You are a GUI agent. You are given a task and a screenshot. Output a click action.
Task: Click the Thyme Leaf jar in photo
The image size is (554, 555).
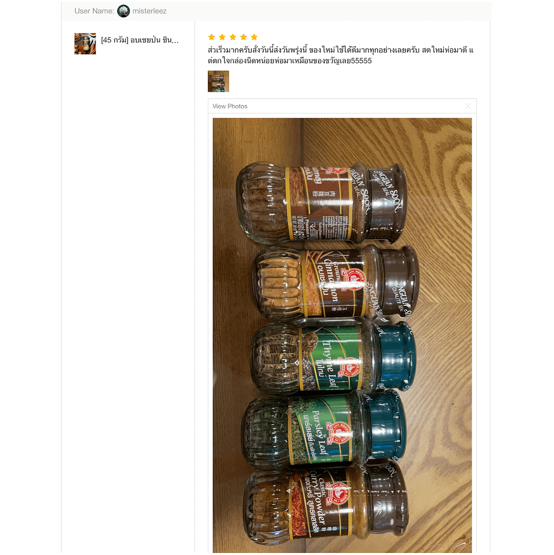[x=333, y=357]
